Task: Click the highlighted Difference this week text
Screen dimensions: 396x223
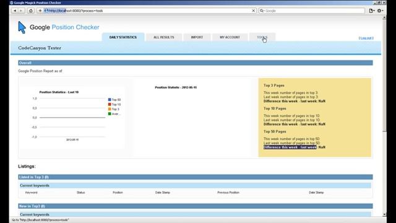Action: pos(290,147)
